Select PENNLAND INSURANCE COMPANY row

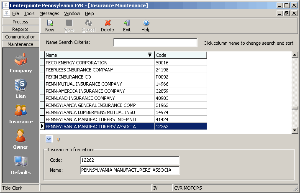coord(123,98)
